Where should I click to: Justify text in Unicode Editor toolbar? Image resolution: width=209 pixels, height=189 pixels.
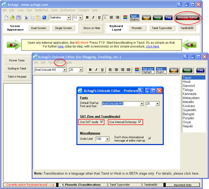[x=129, y=70]
